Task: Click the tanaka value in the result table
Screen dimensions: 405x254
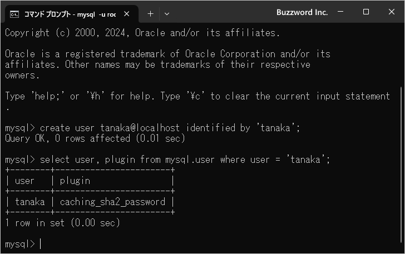Action: click(x=29, y=202)
